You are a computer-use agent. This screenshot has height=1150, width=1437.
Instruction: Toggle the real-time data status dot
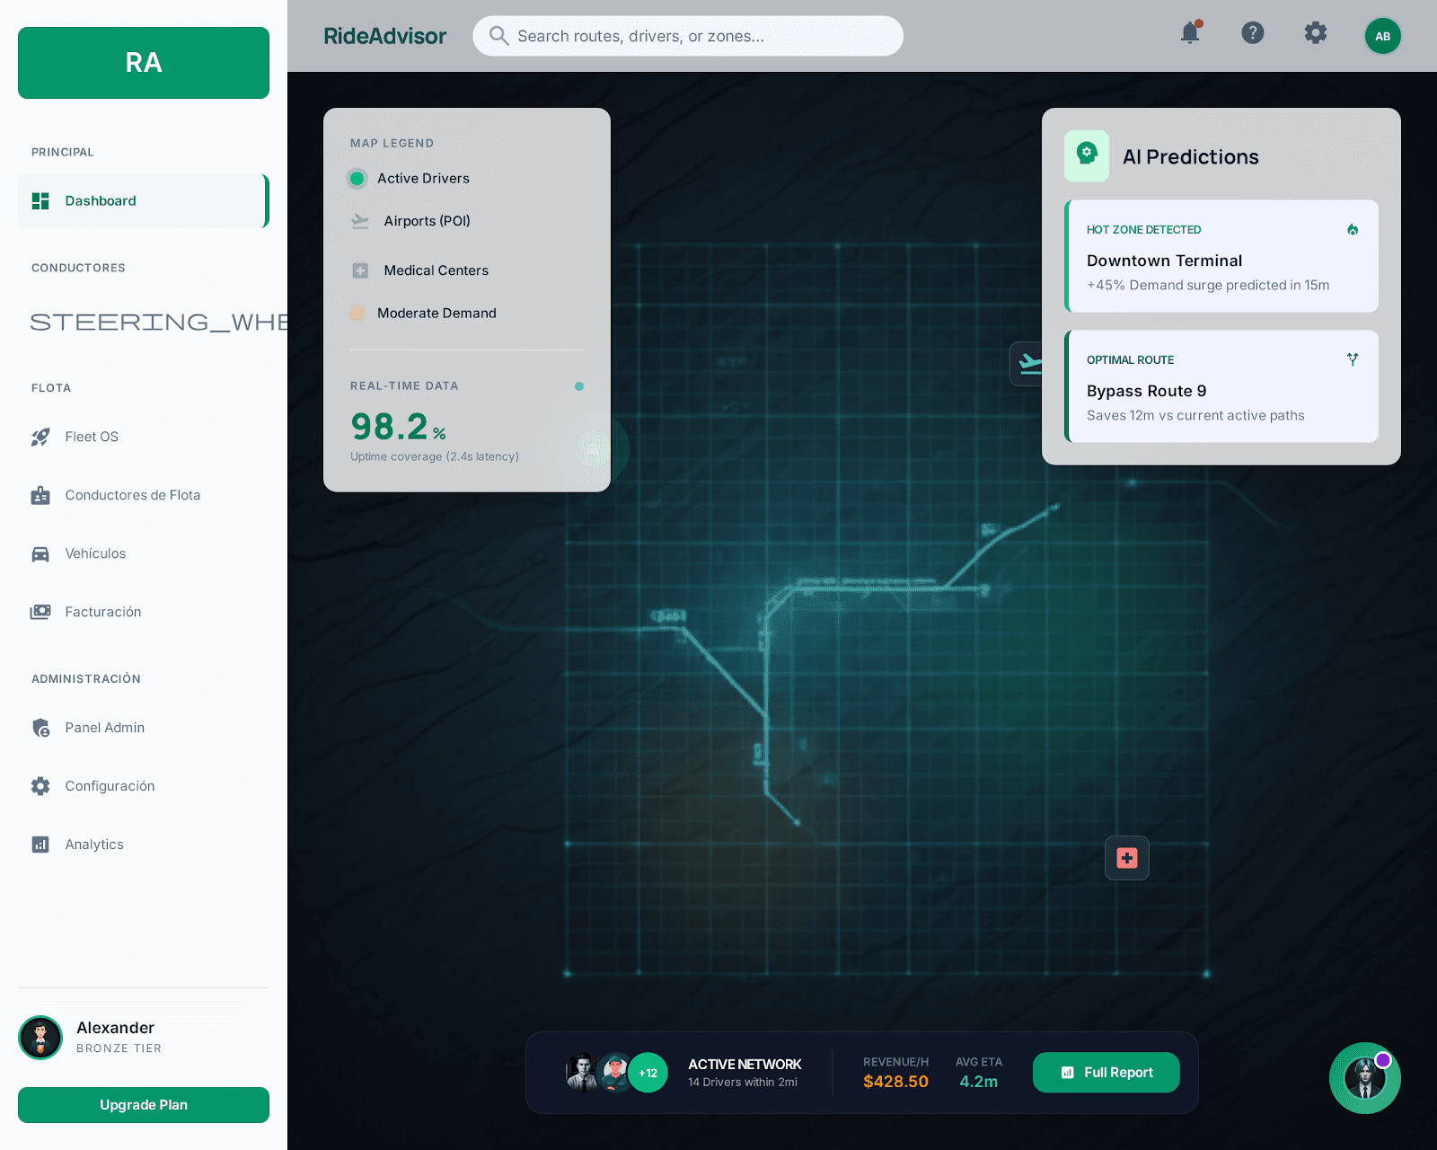point(579,385)
